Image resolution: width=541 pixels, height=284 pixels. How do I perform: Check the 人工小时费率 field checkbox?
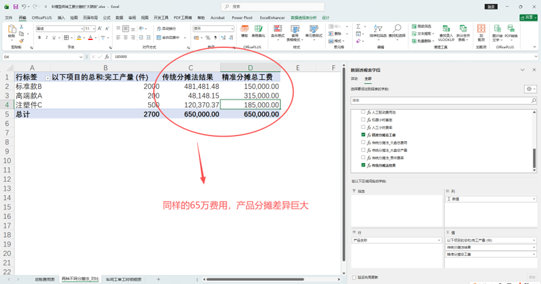[x=363, y=127]
